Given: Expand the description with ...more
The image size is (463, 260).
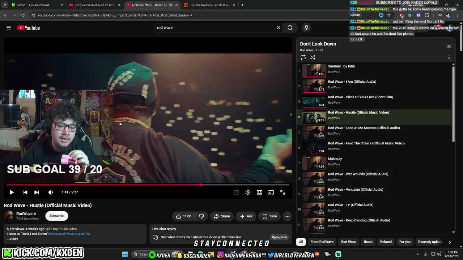Looking at the screenshot, I should click(x=13, y=239).
